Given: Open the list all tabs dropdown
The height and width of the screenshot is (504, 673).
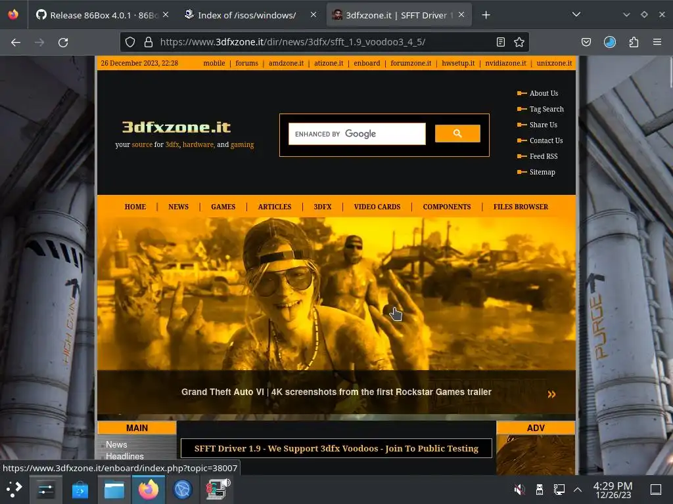Looking at the screenshot, I should [576, 14].
